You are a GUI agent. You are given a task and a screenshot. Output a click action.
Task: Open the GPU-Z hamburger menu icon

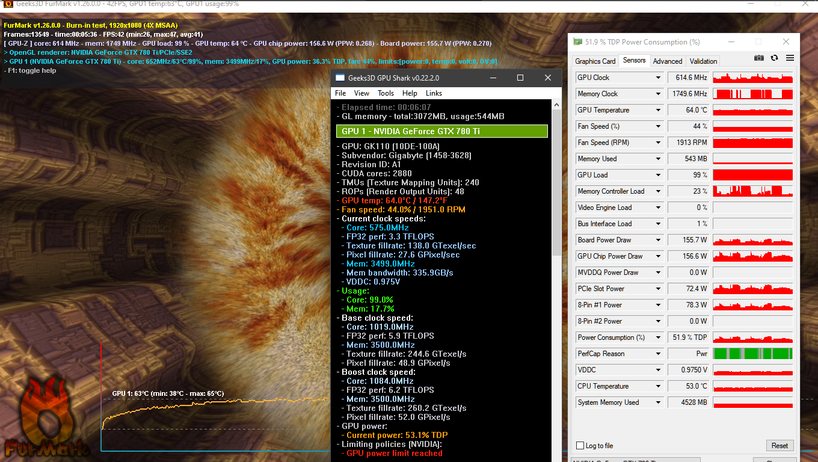(x=790, y=58)
